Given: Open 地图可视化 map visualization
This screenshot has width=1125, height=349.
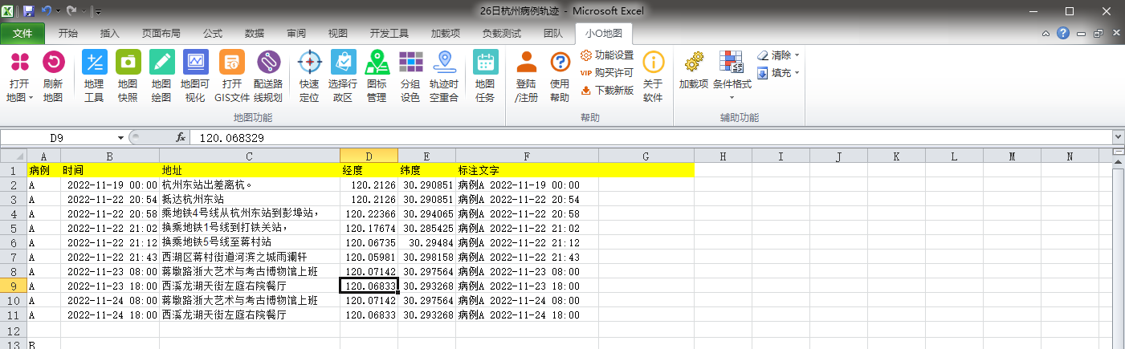Looking at the screenshot, I should (x=196, y=76).
